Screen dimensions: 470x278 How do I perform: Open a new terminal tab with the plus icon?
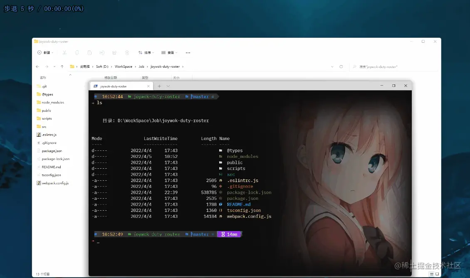(159, 86)
